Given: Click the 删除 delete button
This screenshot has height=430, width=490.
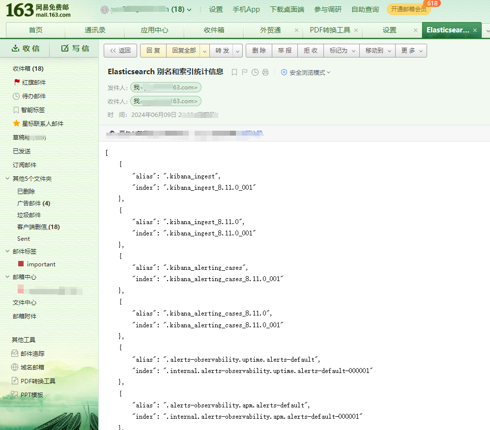Looking at the screenshot, I should (259, 51).
